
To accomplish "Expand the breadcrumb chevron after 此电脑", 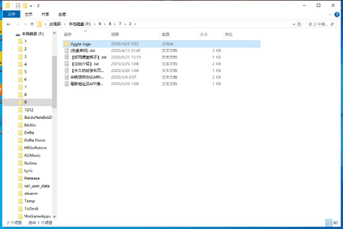I will 65,24.
